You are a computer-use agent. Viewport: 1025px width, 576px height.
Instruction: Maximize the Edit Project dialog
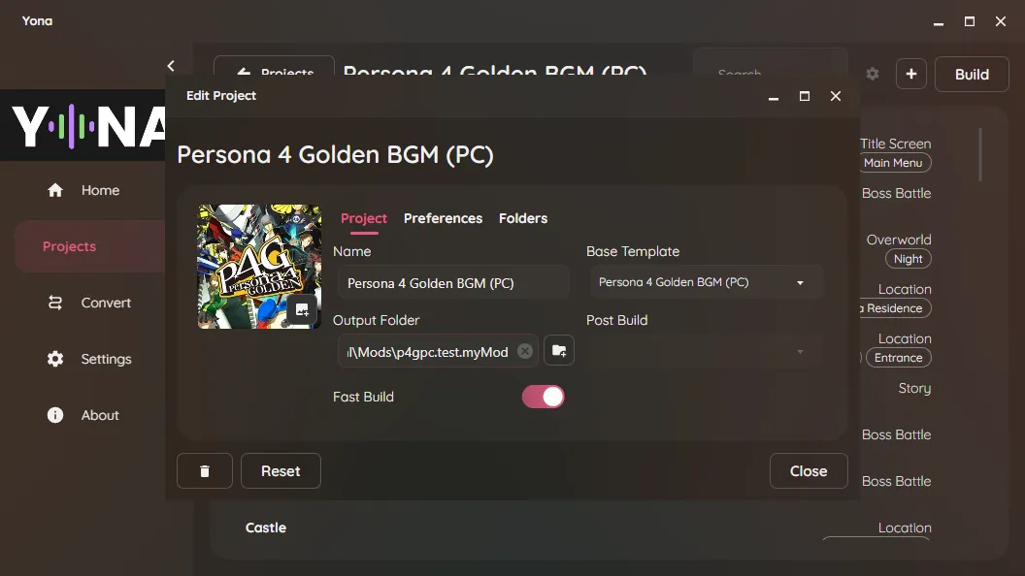[x=805, y=96]
